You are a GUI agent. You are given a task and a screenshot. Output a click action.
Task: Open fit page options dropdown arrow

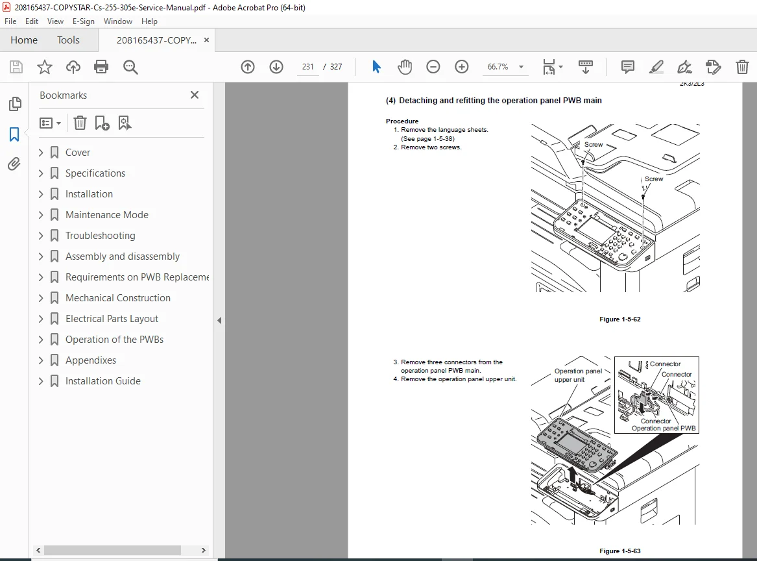pyautogui.click(x=560, y=67)
